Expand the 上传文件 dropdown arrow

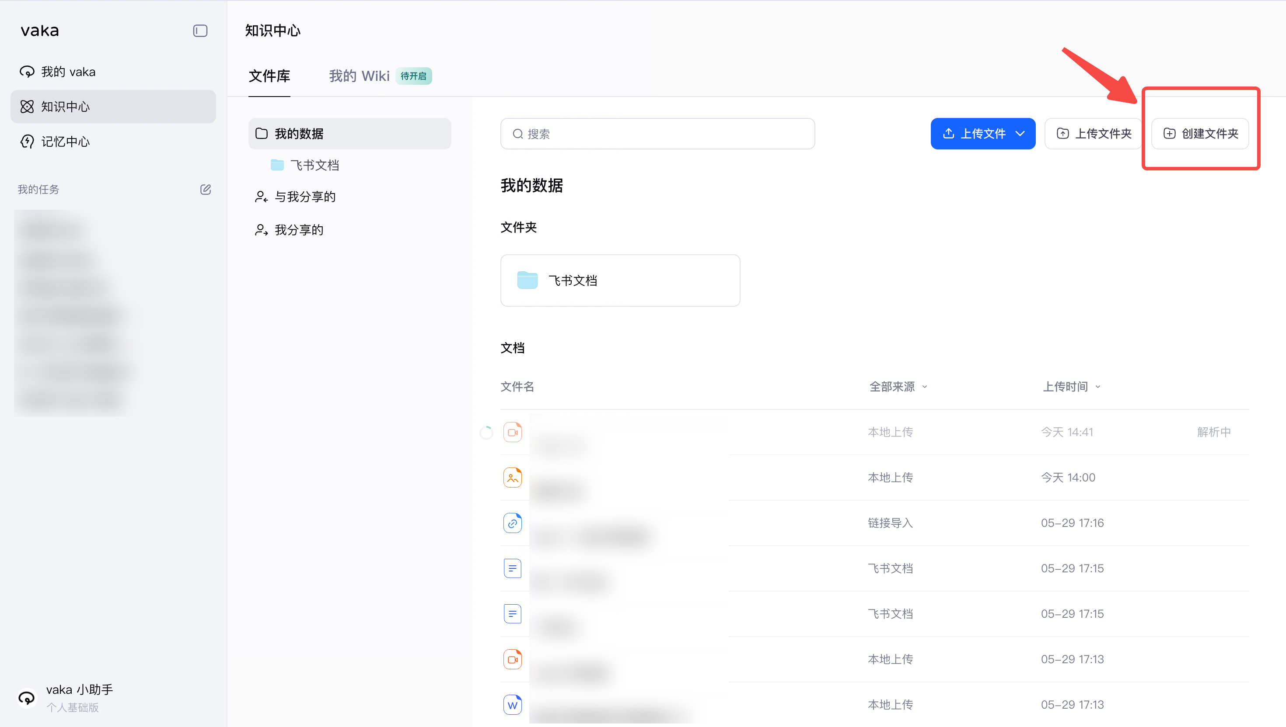point(1020,133)
